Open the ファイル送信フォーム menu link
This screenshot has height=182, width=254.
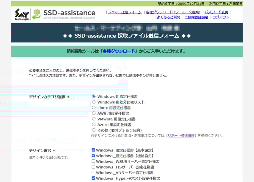(125, 12)
